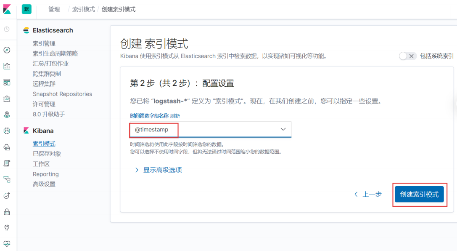This screenshot has width=457, height=251.
Task: Click 创建索引模式 blue button
Action: [x=419, y=195]
